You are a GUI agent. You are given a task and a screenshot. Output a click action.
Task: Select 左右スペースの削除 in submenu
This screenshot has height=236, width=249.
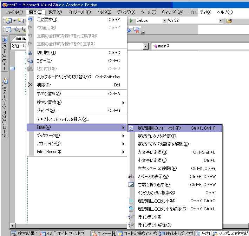[x=175, y=168]
